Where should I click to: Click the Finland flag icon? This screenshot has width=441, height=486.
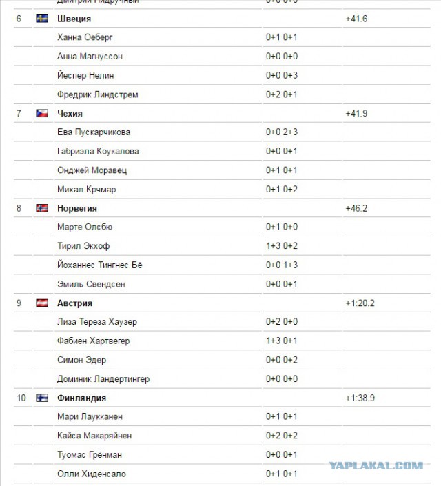tap(42, 398)
